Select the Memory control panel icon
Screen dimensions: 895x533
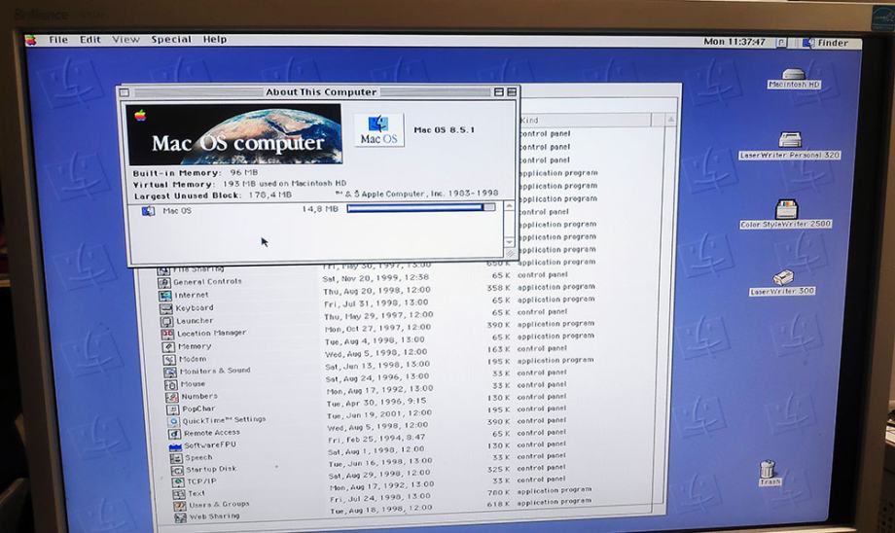click(x=168, y=347)
